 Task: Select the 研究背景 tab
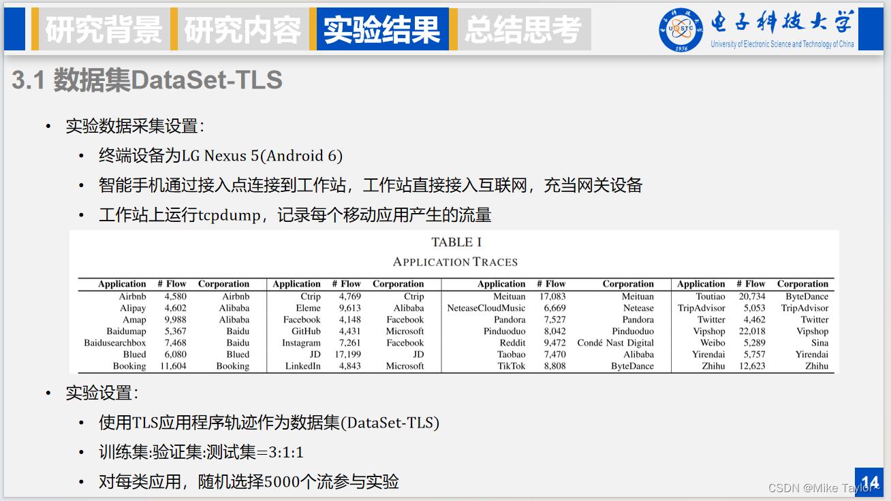coord(104,29)
